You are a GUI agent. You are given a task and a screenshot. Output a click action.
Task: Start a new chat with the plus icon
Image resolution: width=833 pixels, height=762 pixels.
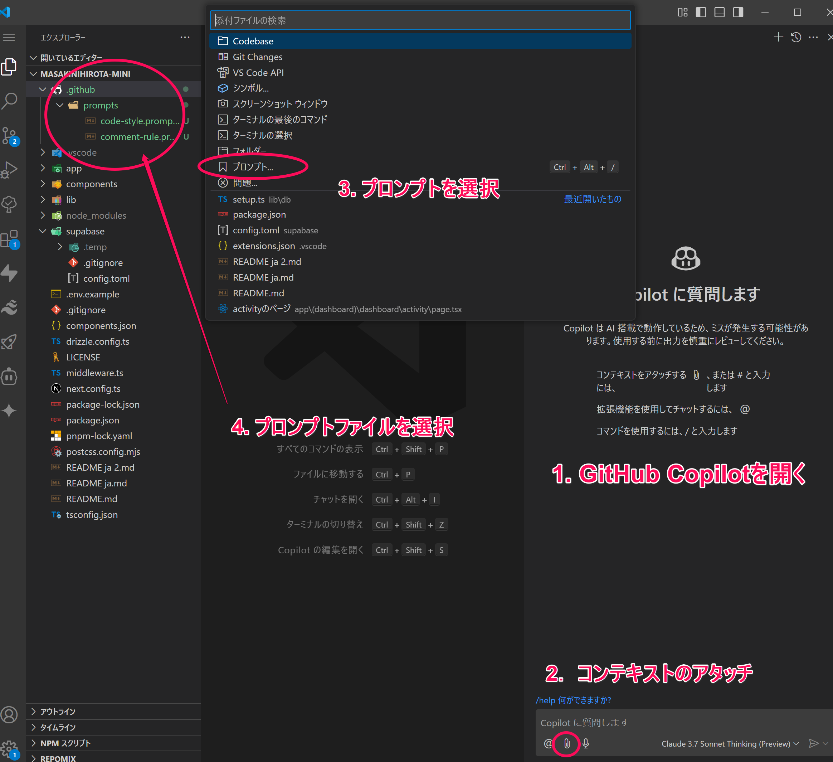[x=778, y=37]
